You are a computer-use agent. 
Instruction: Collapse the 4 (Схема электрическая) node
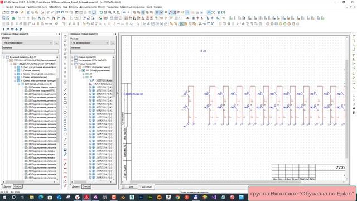[15, 80]
